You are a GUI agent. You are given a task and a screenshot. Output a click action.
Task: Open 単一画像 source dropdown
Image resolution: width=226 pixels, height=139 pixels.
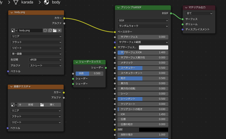pos(36,54)
